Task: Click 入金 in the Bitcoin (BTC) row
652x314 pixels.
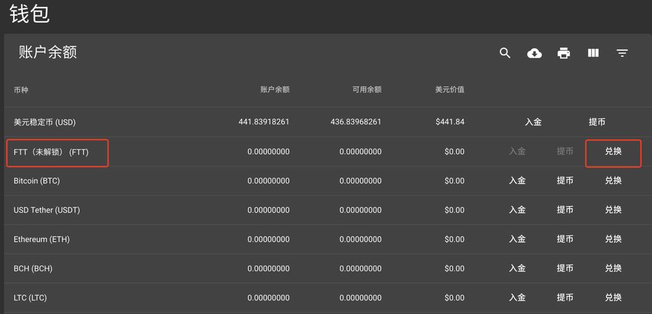Action: (517, 181)
